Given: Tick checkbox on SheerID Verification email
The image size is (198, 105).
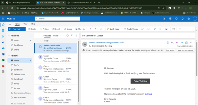Looking at the screenshot, I should 40,47.
